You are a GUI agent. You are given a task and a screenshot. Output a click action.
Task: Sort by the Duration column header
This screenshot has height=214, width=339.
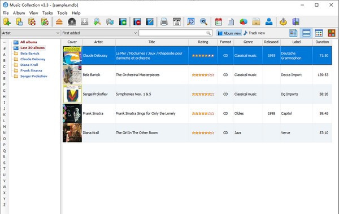tap(322, 42)
